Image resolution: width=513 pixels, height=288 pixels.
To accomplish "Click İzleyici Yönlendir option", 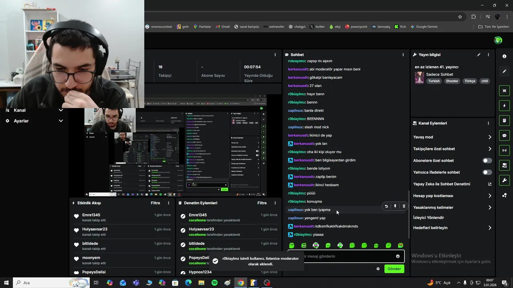I will tap(428, 218).
